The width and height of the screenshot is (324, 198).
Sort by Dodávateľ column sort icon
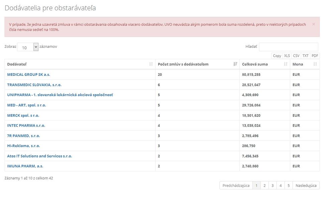pyautogui.click(x=151, y=64)
